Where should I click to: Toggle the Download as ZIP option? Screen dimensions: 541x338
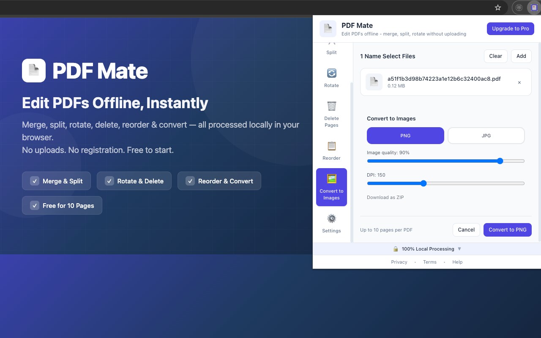coord(385,197)
